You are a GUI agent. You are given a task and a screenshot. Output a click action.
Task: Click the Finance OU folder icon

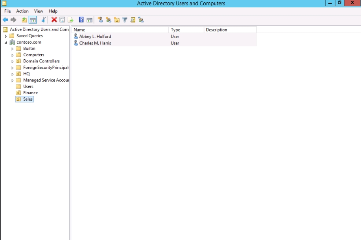pyautogui.click(x=18, y=93)
